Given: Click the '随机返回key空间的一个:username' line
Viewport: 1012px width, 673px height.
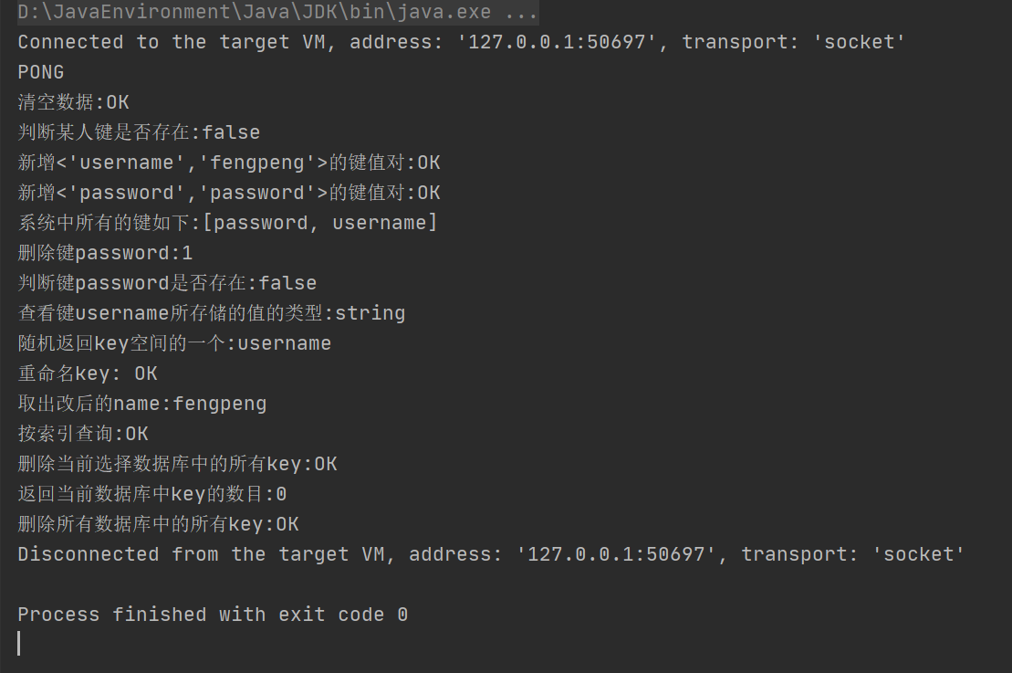Looking at the screenshot, I should 174,343.
